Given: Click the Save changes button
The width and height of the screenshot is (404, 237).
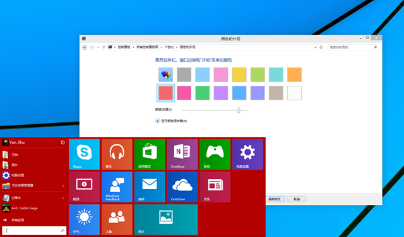Looking at the screenshot, I should click(x=275, y=199).
